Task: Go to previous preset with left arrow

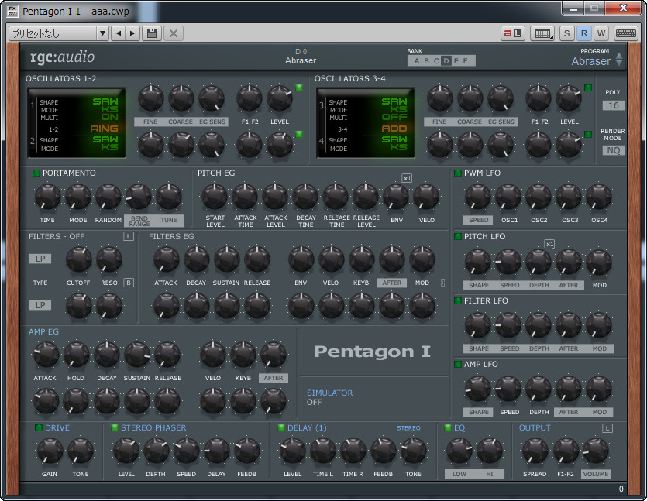Action: point(119,33)
